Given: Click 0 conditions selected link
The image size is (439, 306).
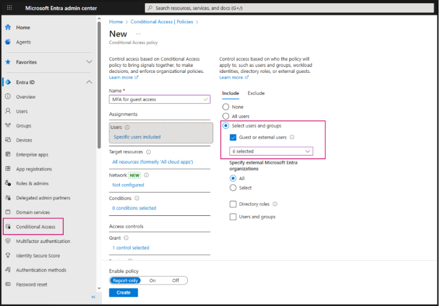Looking at the screenshot, I should pyautogui.click(x=134, y=208).
